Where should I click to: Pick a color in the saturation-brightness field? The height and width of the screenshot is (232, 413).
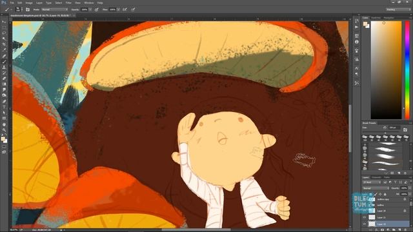pos(386,70)
